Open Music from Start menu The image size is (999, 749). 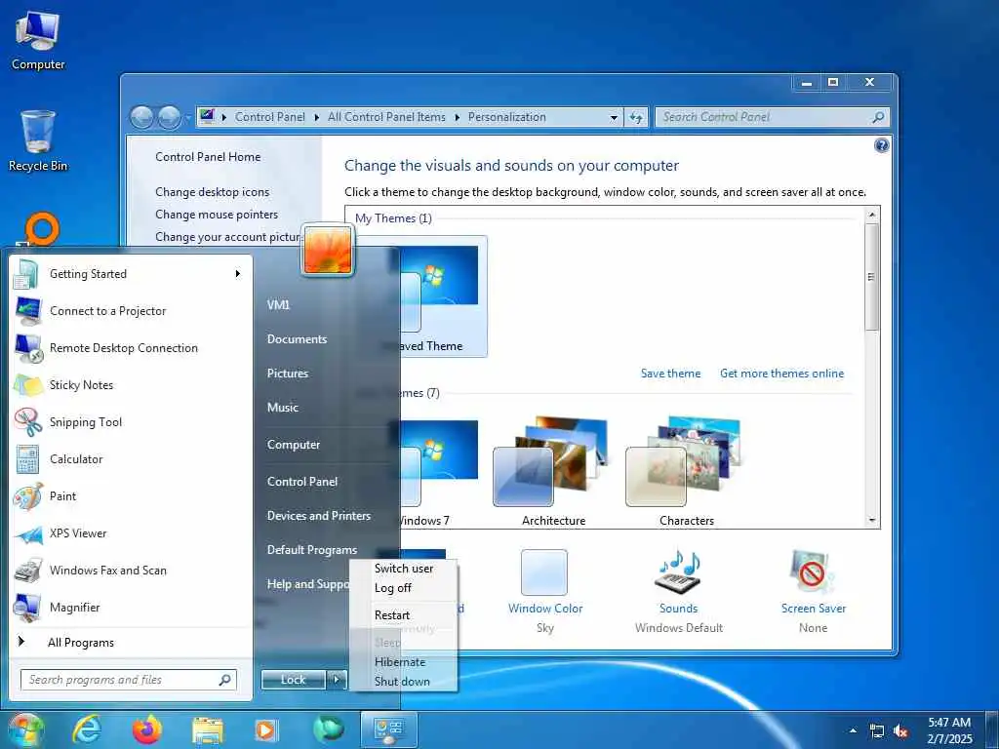pyautogui.click(x=283, y=408)
